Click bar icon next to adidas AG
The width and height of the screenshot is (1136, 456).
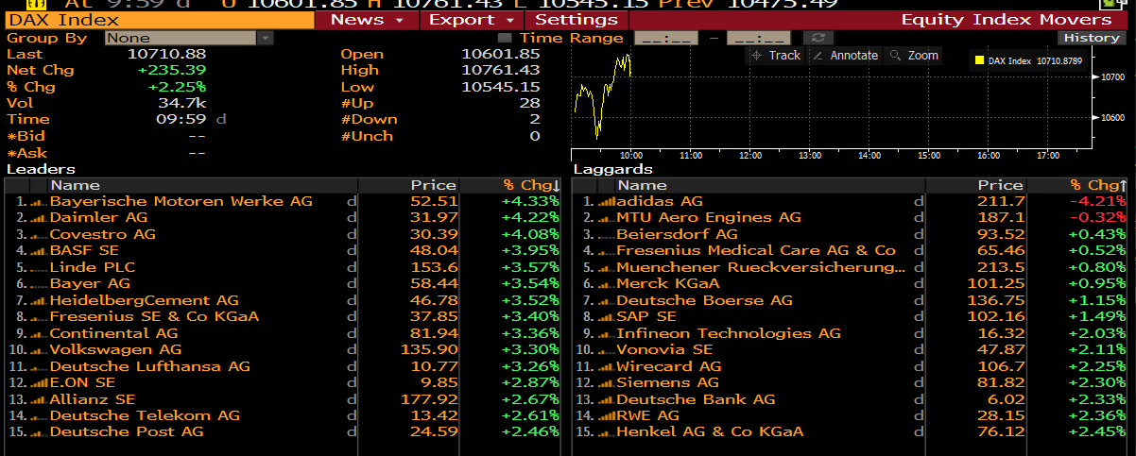(607, 202)
